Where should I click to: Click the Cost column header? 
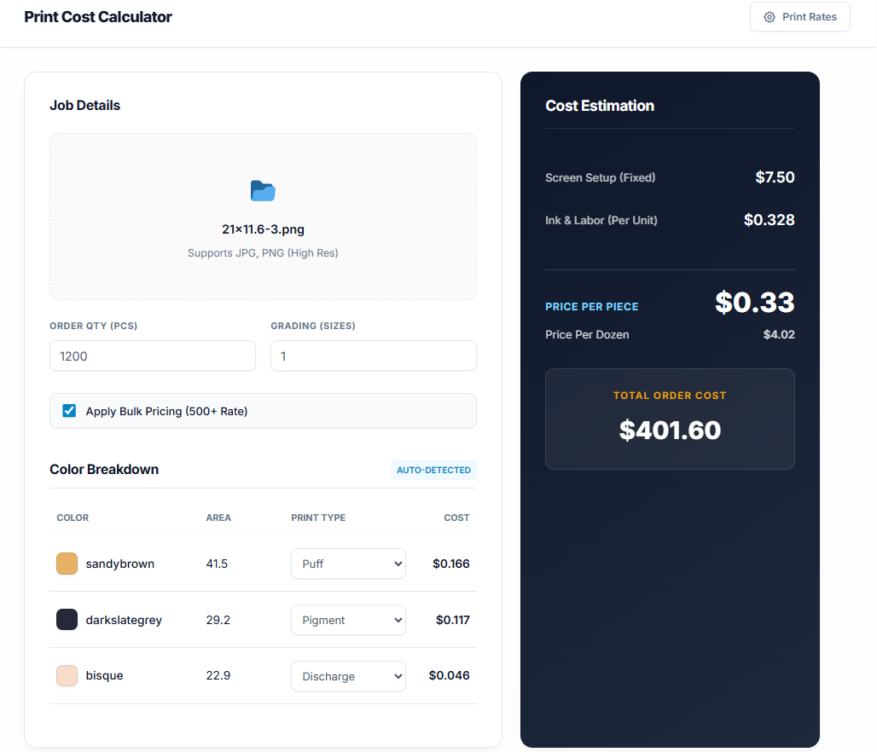[x=456, y=518]
